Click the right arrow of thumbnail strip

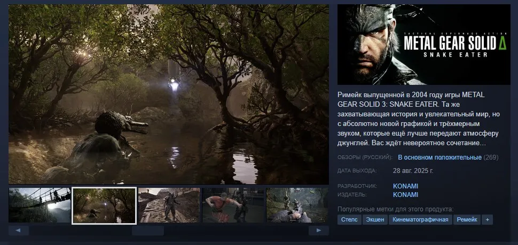[x=318, y=231]
